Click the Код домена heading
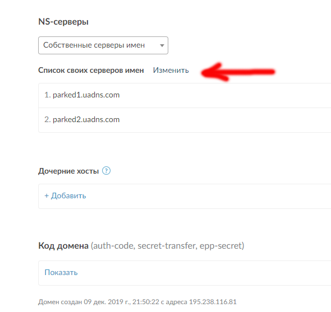Viewport: 331px width, 312px height. (x=63, y=246)
